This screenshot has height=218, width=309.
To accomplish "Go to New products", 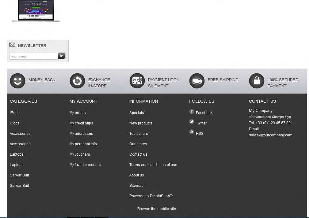I will (x=141, y=123).
